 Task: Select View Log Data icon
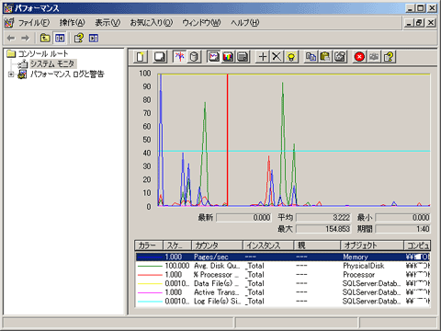pyautogui.click(x=194, y=57)
